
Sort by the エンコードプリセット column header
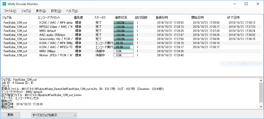point(49,18)
